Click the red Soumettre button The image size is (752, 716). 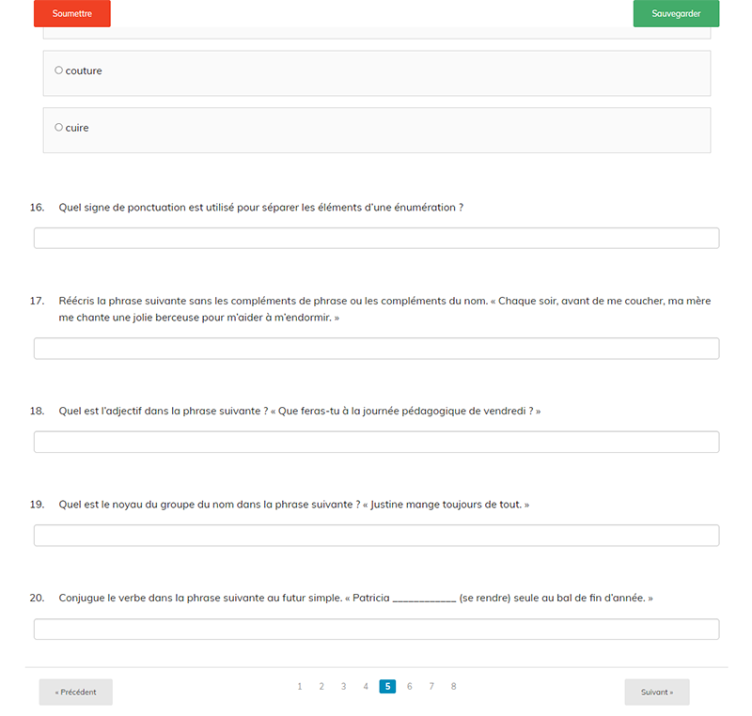[72, 14]
